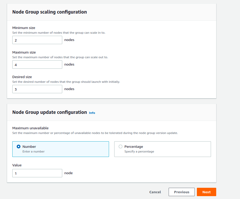Open the Info link for update configuration
The height and width of the screenshot is (199, 240).
[x=92, y=113]
